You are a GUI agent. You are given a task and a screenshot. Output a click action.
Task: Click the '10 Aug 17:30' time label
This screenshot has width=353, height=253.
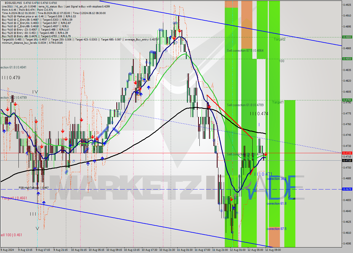(x=149, y=250)
